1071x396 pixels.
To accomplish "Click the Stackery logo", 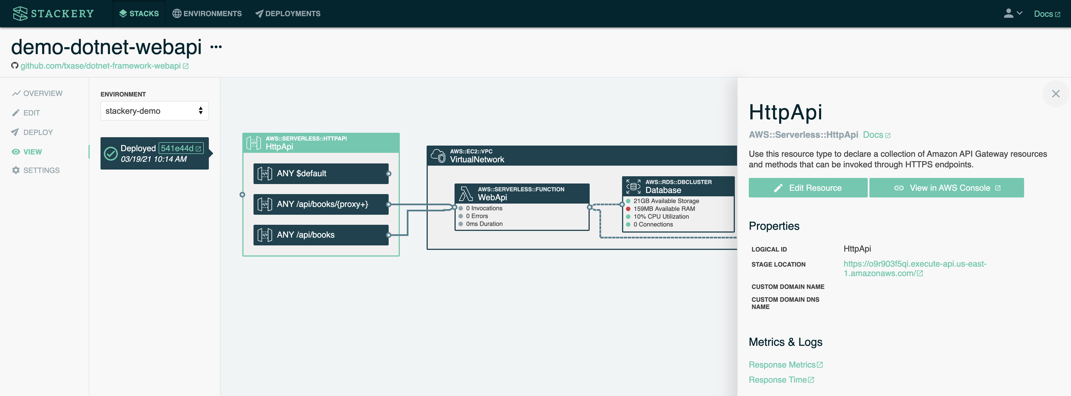I will point(53,14).
